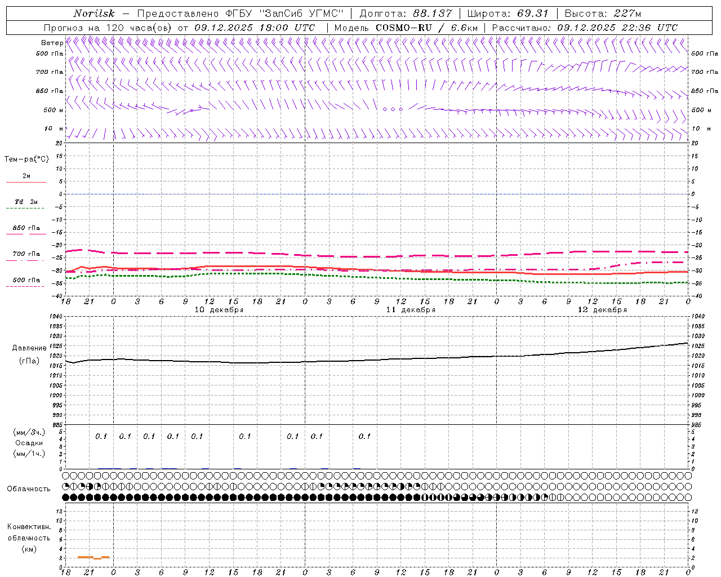Click the Облачность cloudiness label

(29, 489)
